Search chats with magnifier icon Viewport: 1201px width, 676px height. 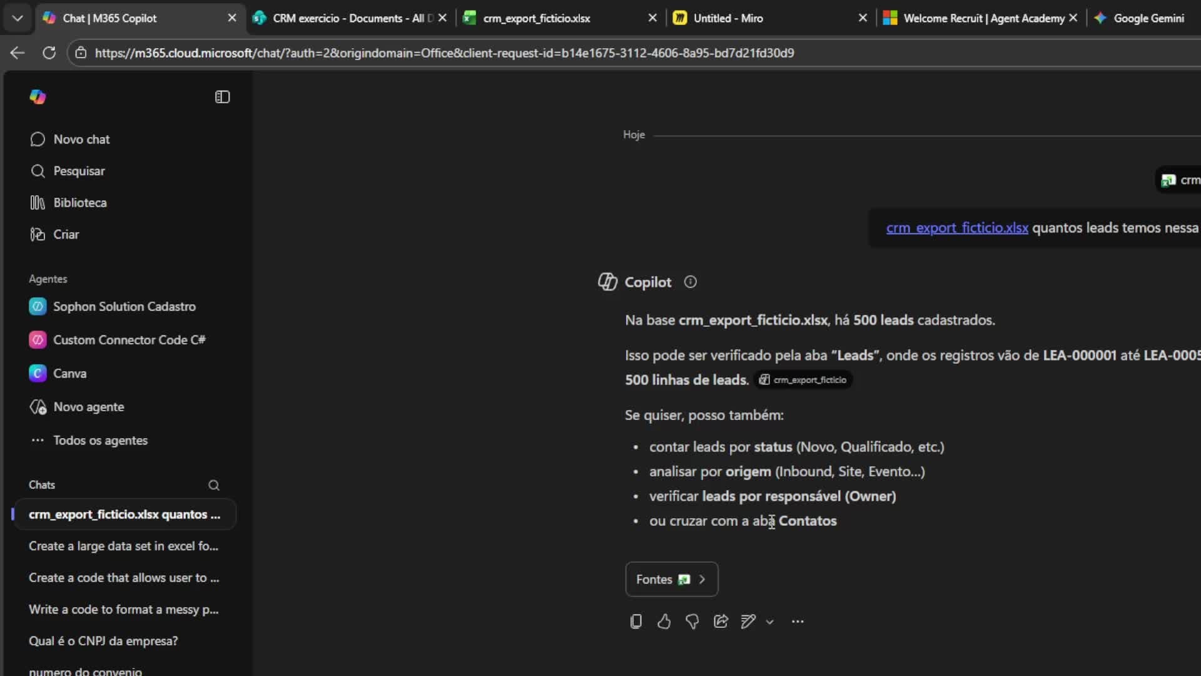pyautogui.click(x=214, y=485)
